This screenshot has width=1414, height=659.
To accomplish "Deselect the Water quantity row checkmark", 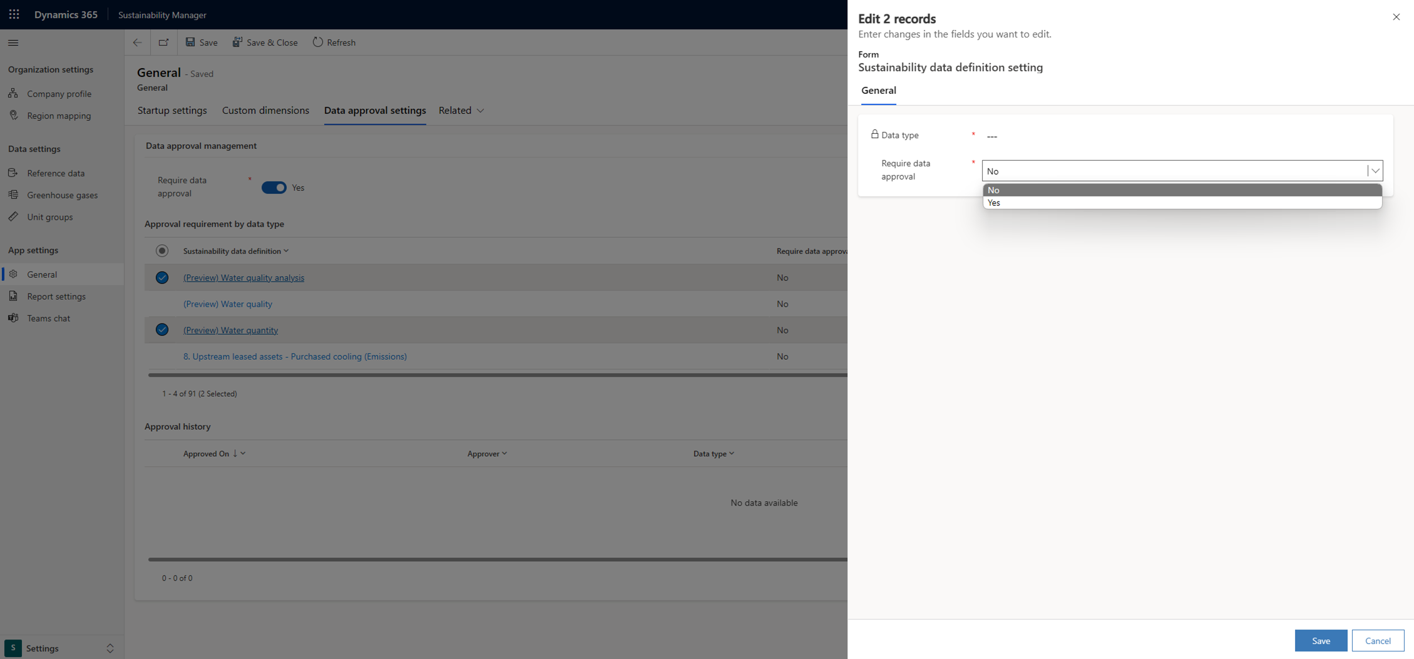I will pyautogui.click(x=162, y=330).
